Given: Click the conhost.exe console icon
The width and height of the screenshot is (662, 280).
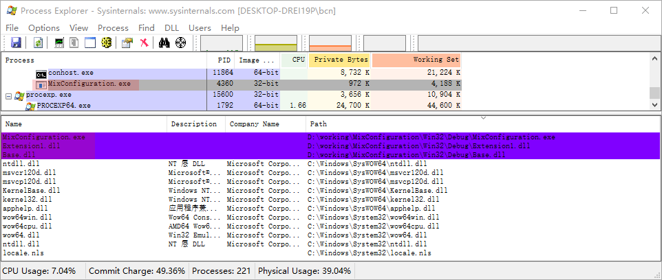Looking at the screenshot, I should coord(41,75).
